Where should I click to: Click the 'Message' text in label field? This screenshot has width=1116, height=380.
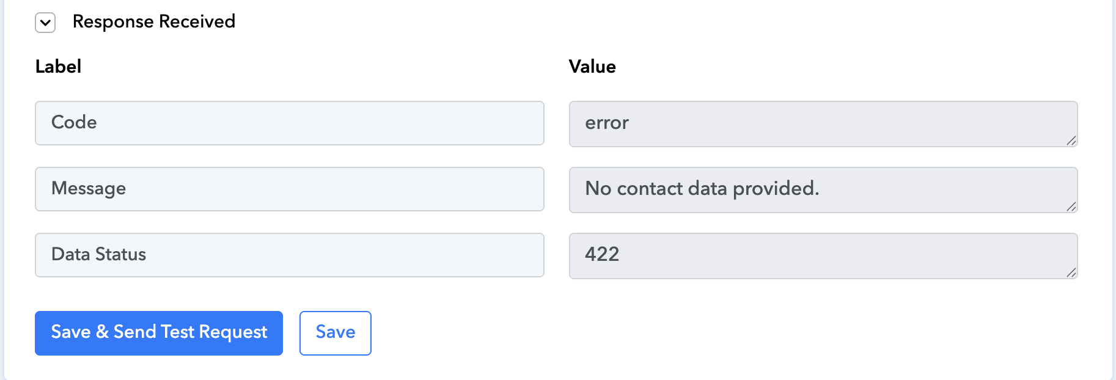(x=89, y=189)
